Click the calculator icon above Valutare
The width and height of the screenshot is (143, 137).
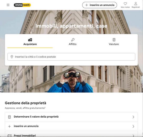click(x=114, y=40)
